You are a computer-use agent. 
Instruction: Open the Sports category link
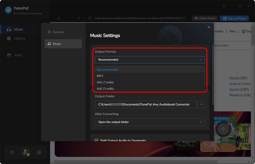[234, 89]
